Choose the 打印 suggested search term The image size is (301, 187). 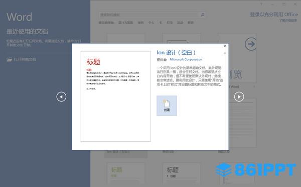(170, 23)
